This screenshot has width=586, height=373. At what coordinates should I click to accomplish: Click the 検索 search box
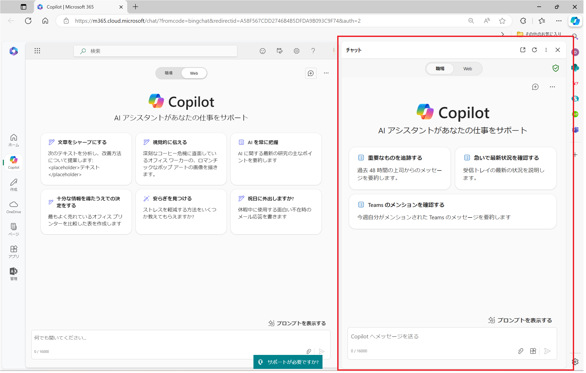[x=155, y=51]
